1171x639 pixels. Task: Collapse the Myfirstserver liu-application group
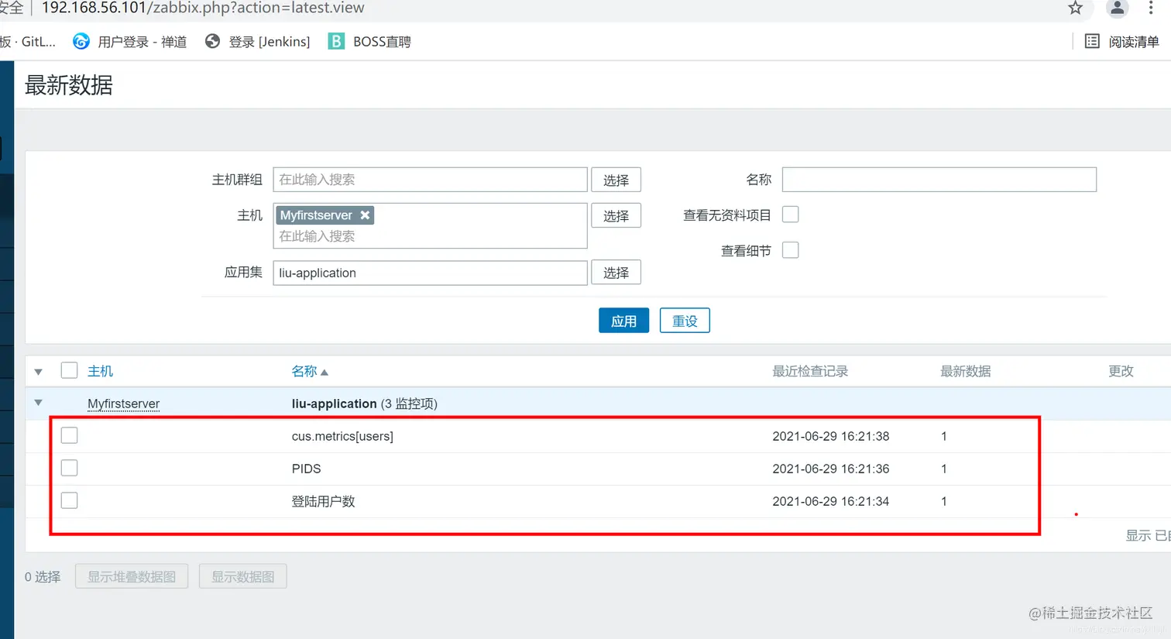point(38,403)
